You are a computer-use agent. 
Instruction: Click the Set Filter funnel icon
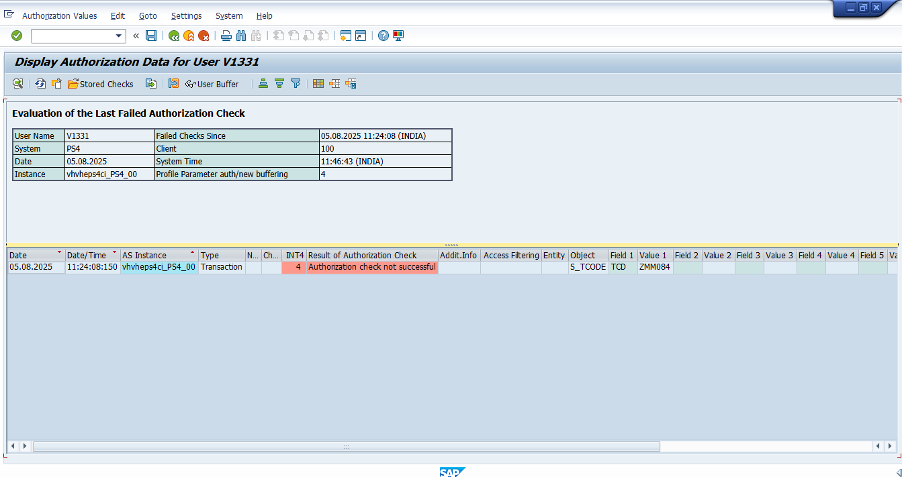(296, 84)
